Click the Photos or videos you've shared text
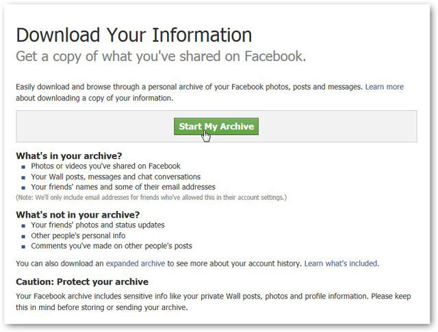The width and height of the screenshot is (438, 332). pos(105,166)
